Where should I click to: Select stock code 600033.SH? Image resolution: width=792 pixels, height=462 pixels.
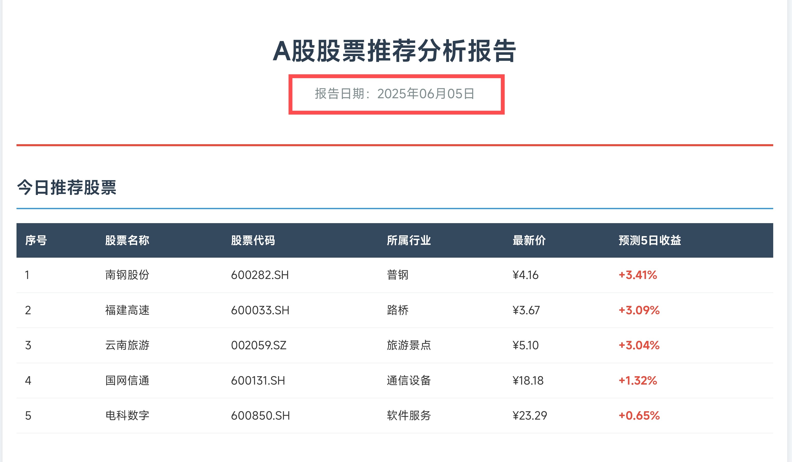tap(260, 310)
